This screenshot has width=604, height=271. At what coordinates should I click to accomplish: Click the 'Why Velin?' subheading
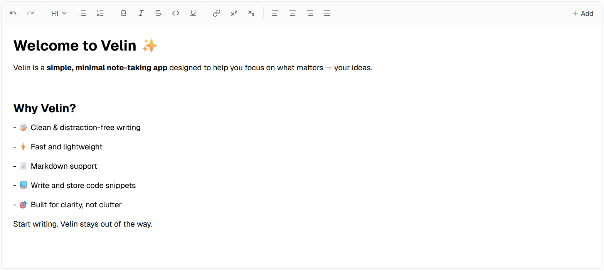coord(45,108)
